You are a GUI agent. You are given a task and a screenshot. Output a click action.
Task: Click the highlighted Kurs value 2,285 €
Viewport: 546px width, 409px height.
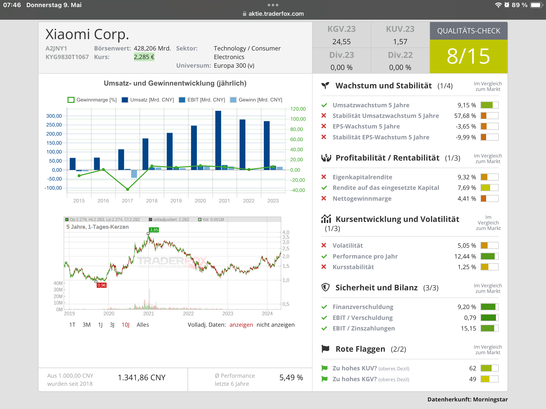click(144, 57)
